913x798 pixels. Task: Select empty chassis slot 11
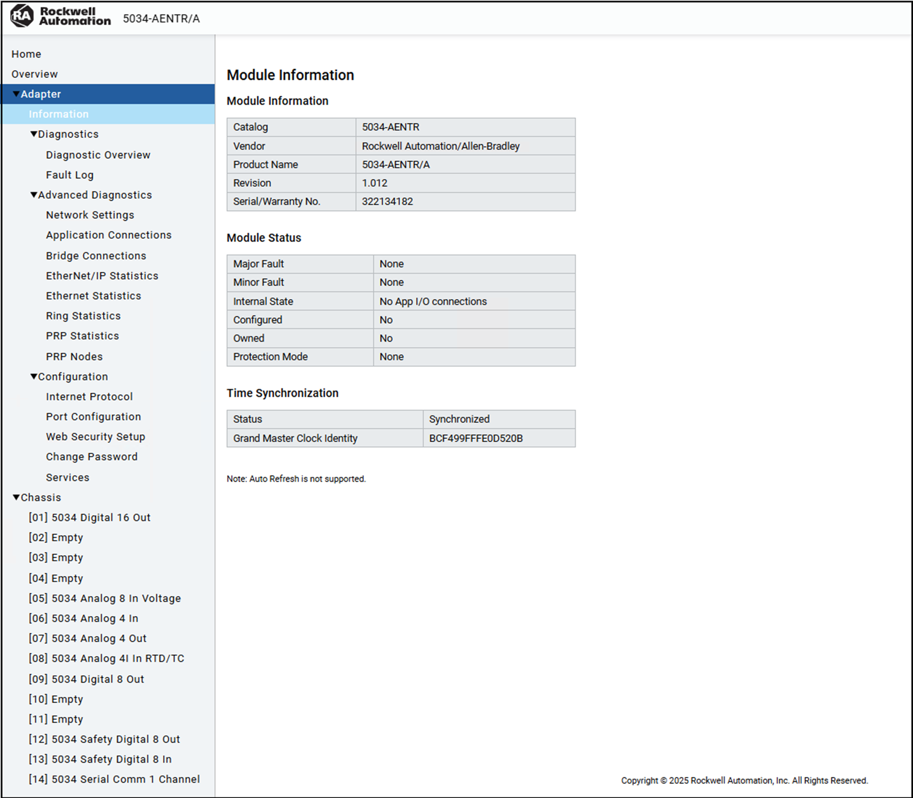coord(56,719)
